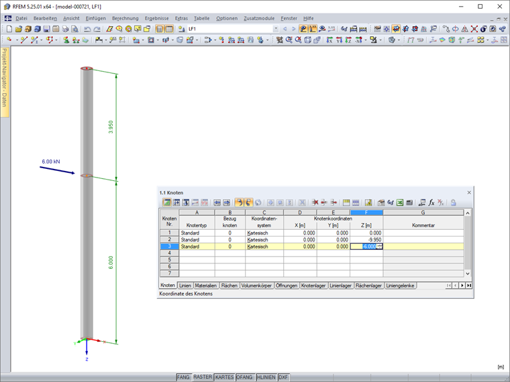This screenshot has height=382, width=510.
Task: Switch to the Linien tab
Action: tap(185, 285)
